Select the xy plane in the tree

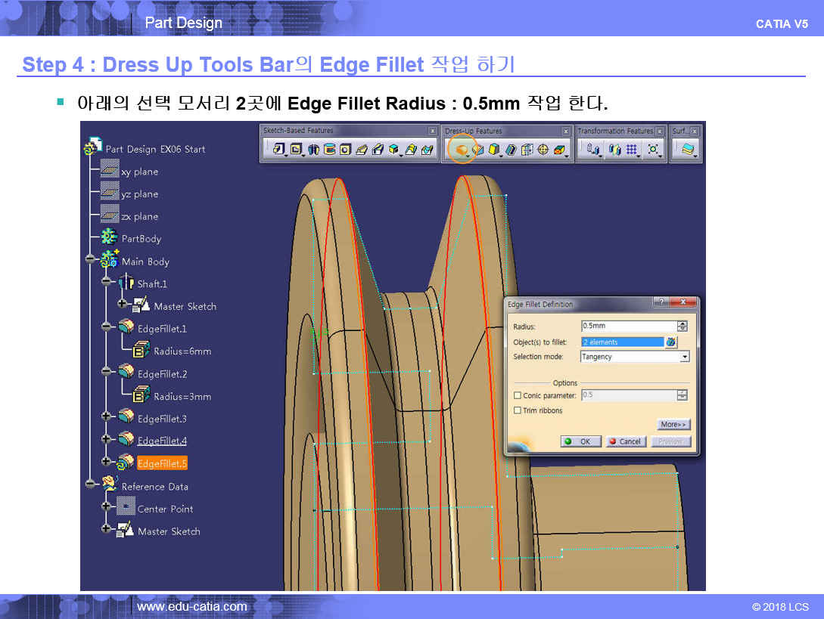(139, 172)
